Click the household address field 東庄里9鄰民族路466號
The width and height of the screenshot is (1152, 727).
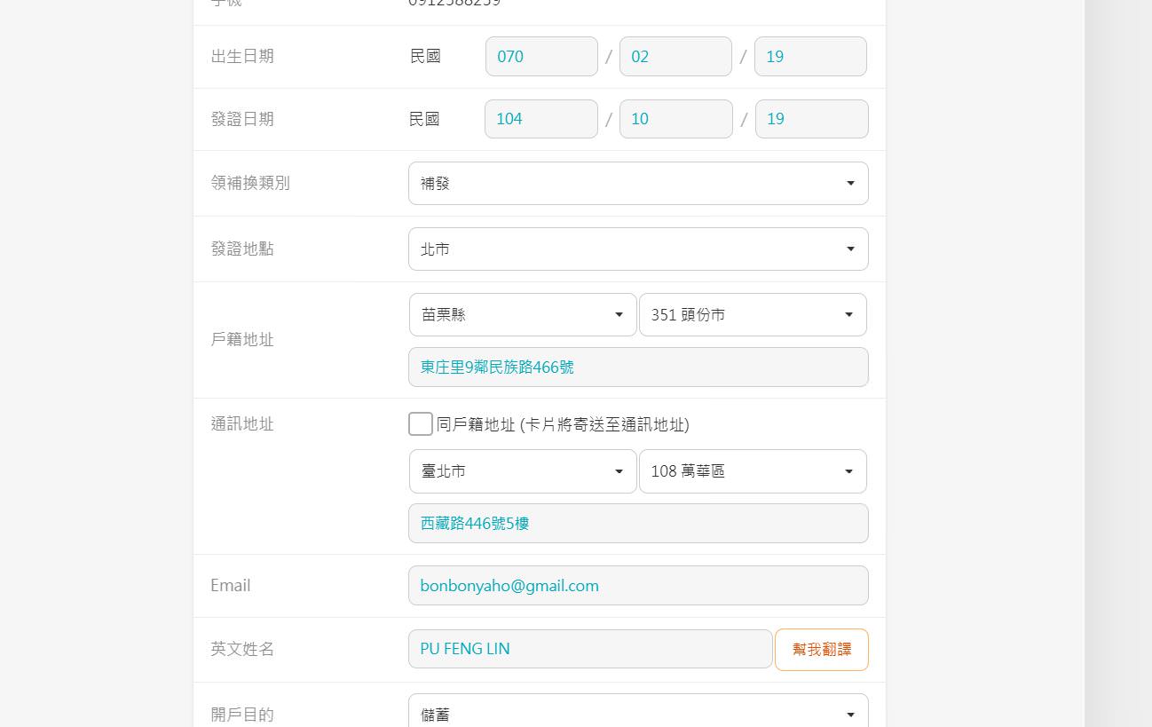pyautogui.click(x=637, y=367)
